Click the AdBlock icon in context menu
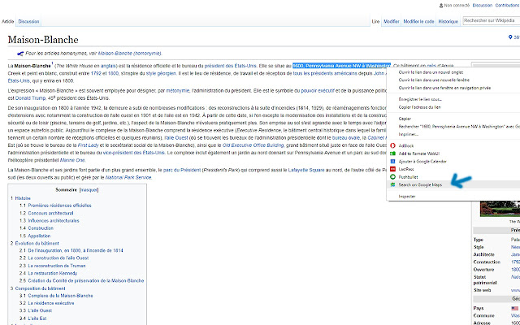The height and width of the screenshot is (325, 520). 392,145
